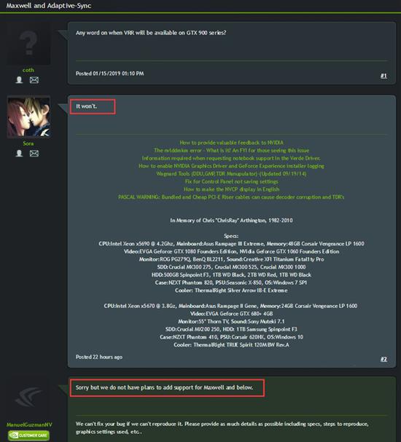
Task: Jump to post permalink #2
Action: [x=384, y=359]
